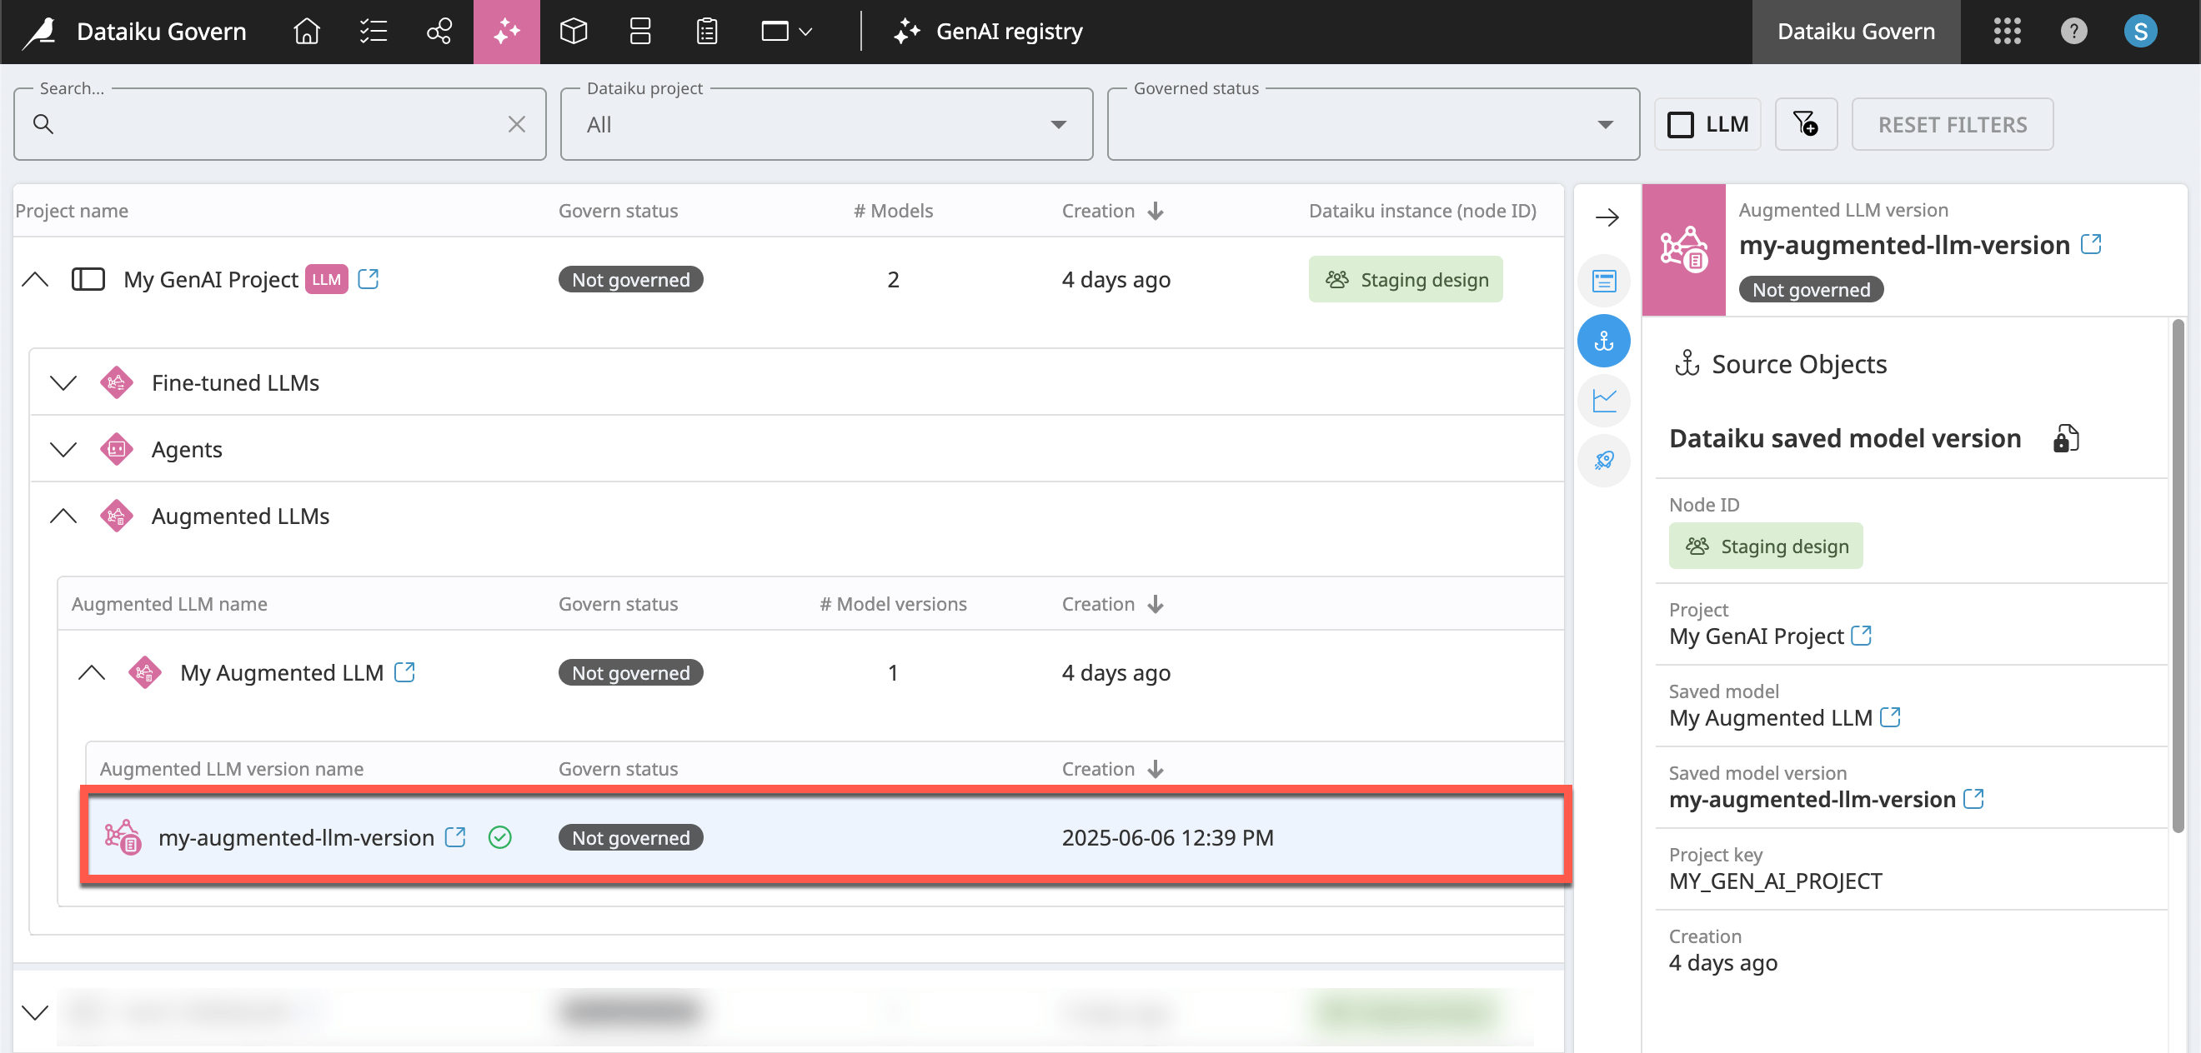Expand the blurred project row at bottom
This screenshot has height=1053, width=2201.
pos(35,1013)
